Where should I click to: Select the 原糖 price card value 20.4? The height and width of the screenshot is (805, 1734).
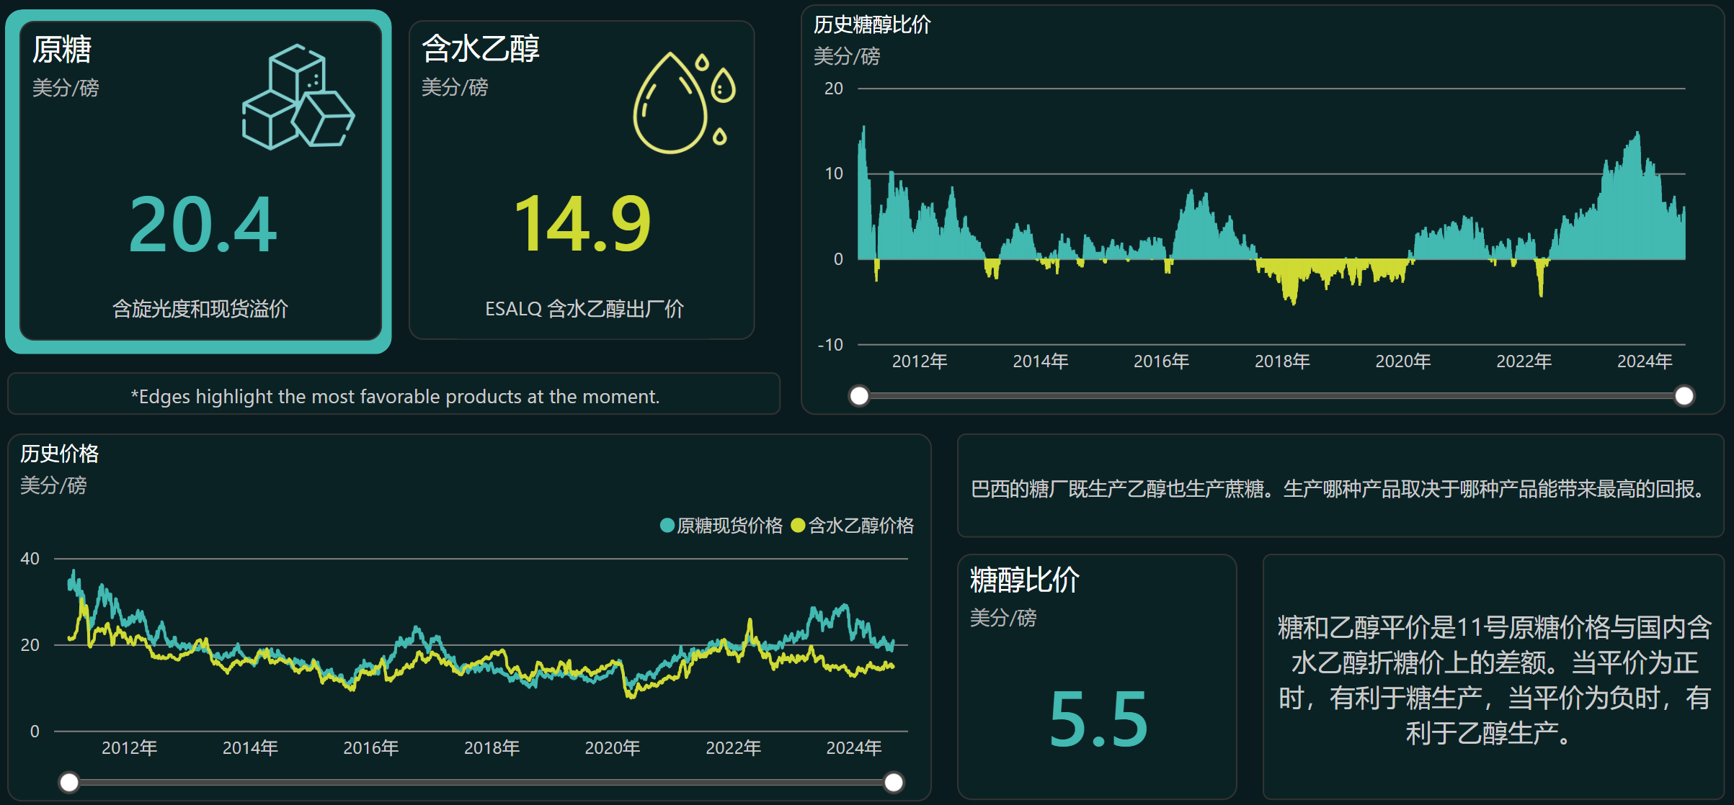pos(203,225)
